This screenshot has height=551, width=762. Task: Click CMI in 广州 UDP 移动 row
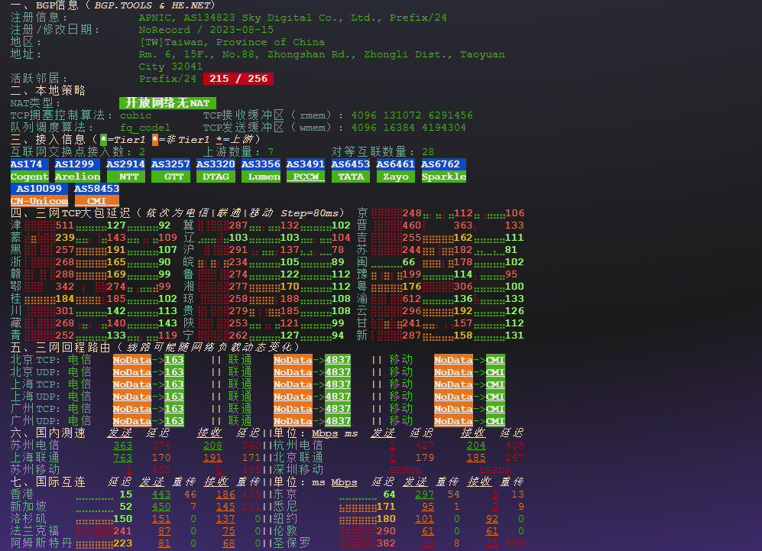(x=495, y=421)
